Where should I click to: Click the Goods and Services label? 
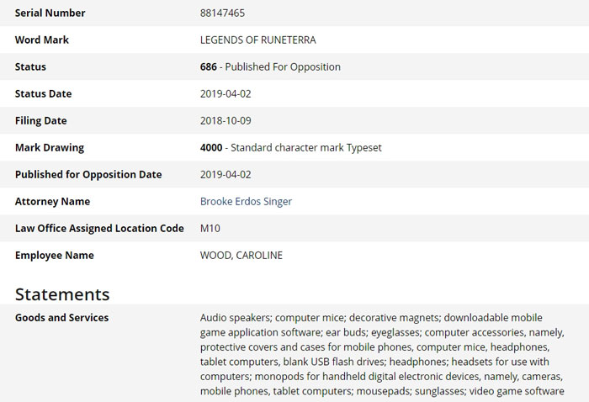click(x=61, y=318)
